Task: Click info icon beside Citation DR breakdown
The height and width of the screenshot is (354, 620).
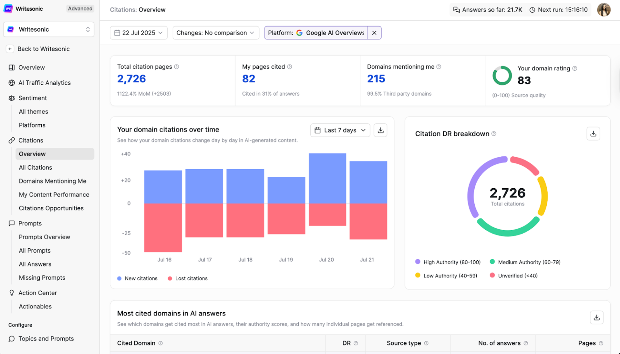Action: [494, 134]
